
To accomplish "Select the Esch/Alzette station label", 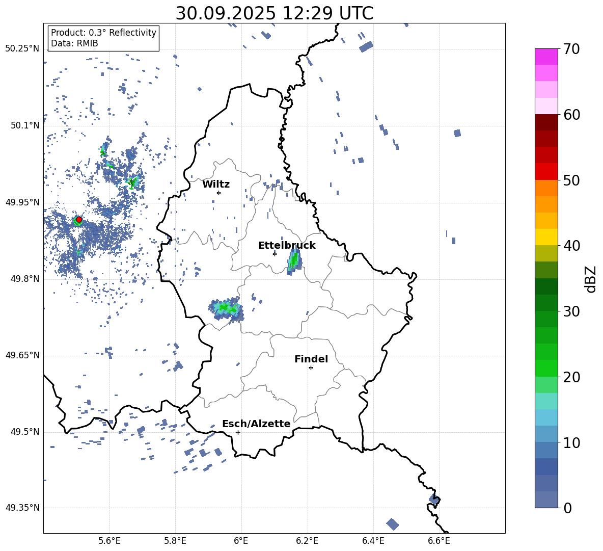I will click(256, 424).
